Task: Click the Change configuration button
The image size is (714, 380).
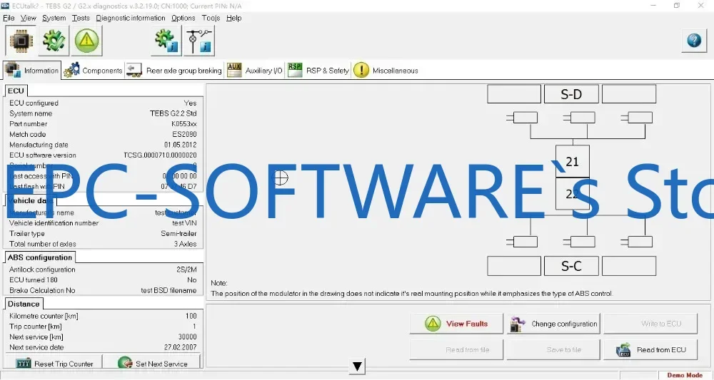Action: pos(553,324)
